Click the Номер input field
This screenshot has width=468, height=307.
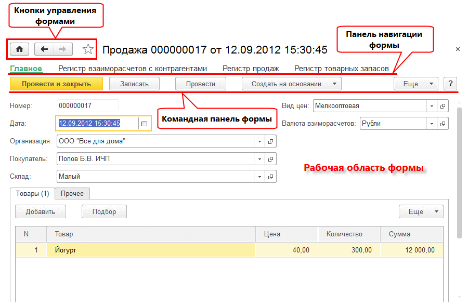coord(88,106)
